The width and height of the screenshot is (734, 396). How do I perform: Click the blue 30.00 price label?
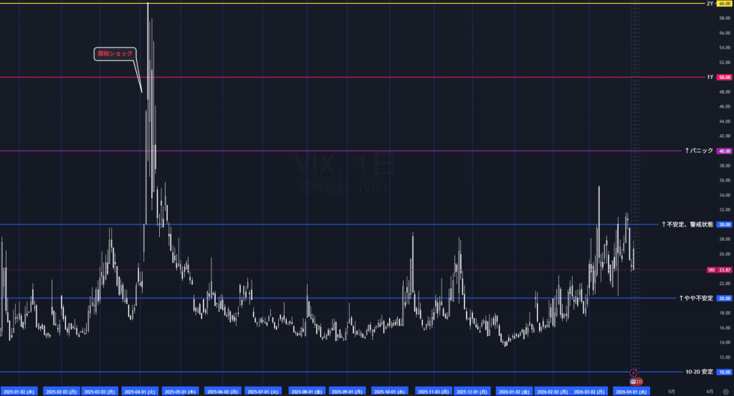click(724, 225)
